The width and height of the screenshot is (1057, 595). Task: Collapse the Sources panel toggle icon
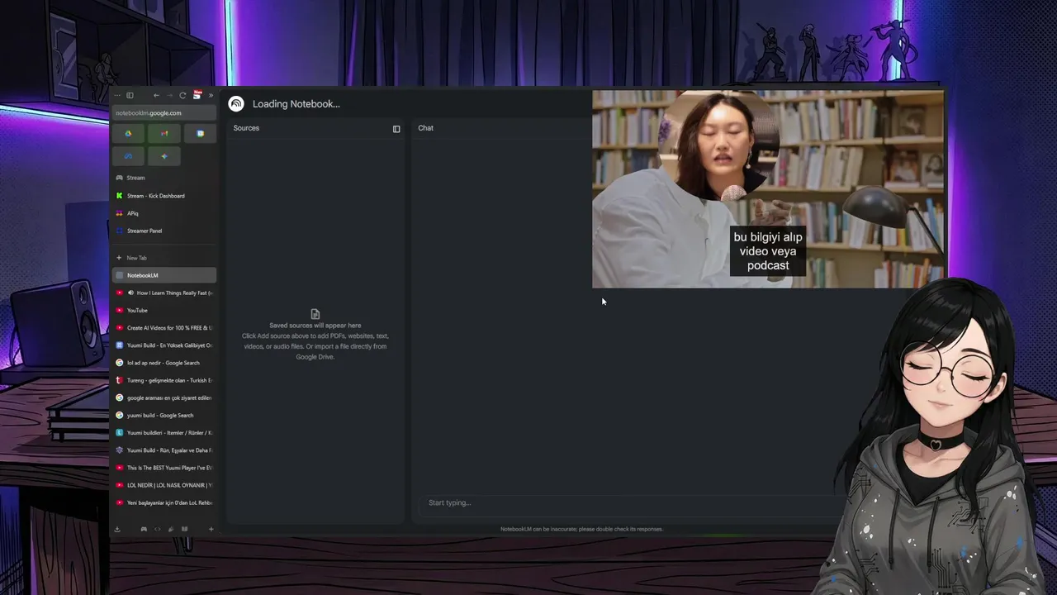[396, 129]
